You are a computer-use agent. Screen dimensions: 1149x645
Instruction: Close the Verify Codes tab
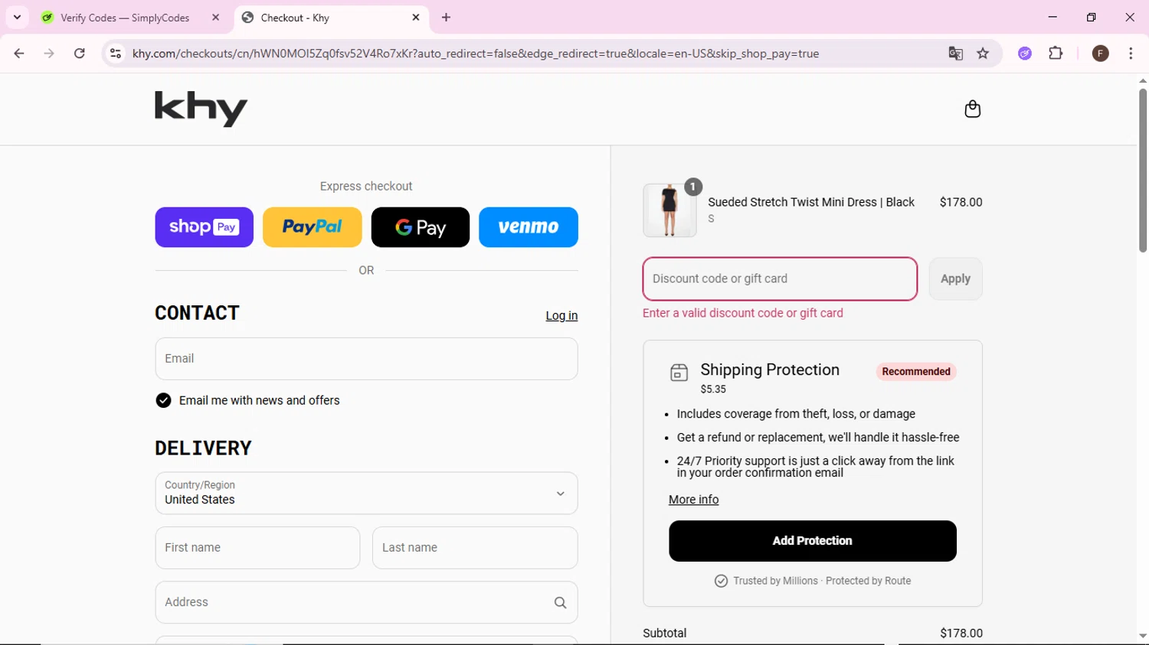coord(215,18)
